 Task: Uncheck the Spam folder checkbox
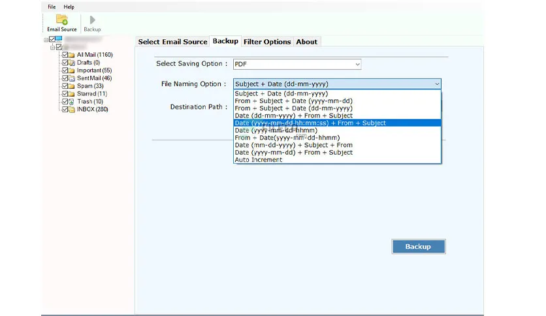65,86
